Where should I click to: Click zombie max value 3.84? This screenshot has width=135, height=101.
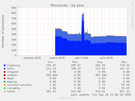(x=126, y=75)
